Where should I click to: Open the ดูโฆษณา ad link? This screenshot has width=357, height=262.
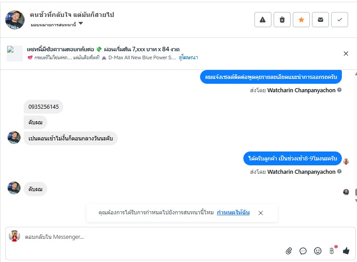click(x=189, y=57)
